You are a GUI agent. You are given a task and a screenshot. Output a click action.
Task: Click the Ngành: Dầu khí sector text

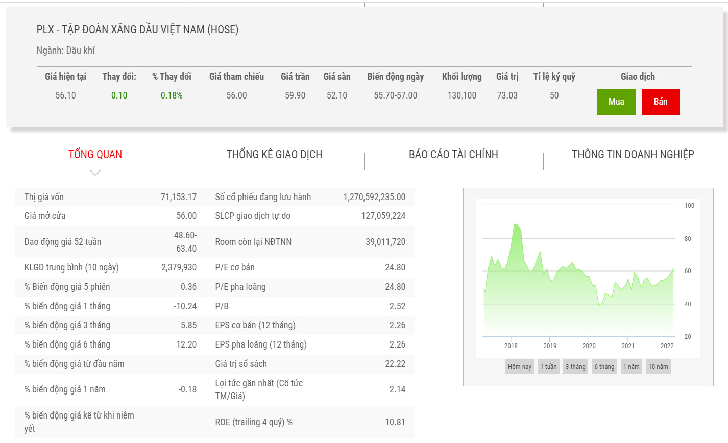(66, 51)
